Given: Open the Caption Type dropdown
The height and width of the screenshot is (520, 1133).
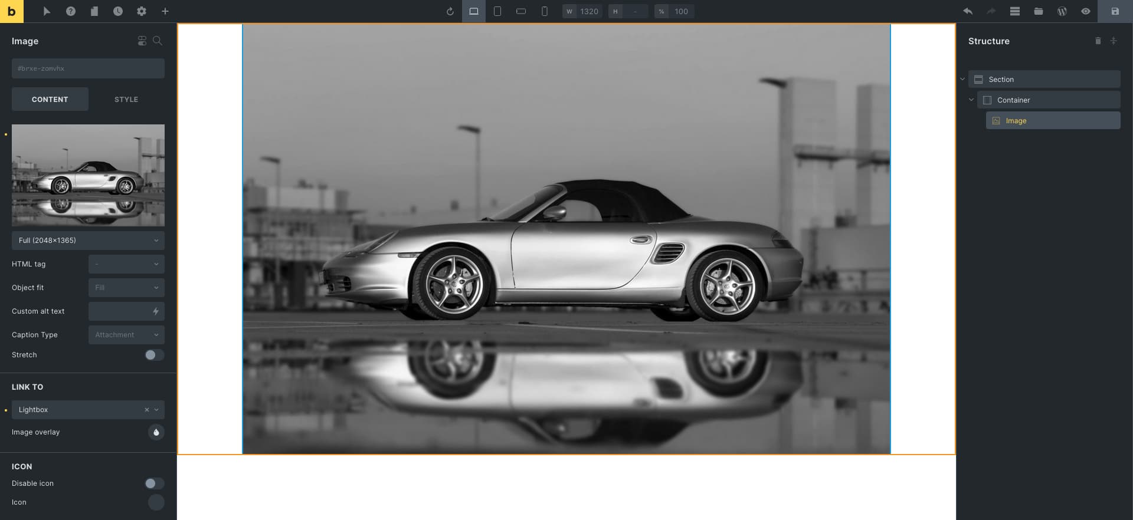Looking at the screenshot, I should [126, 335].
